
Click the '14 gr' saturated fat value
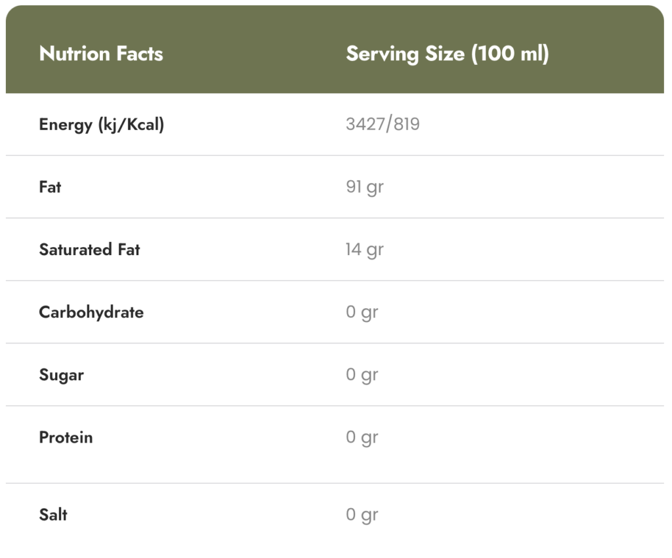point(364,250)
